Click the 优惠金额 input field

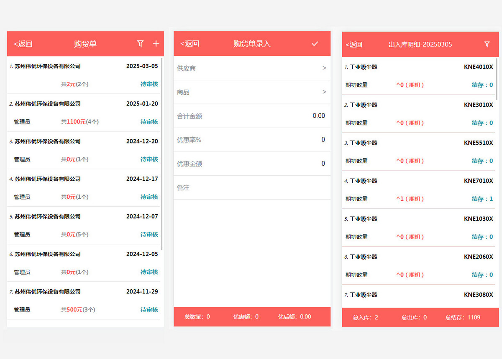point(272,164)
